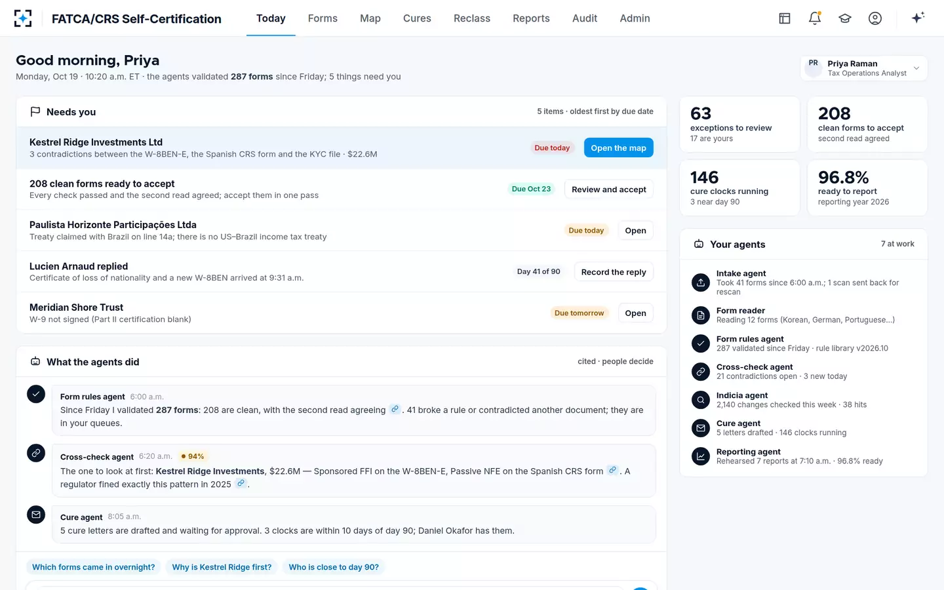Open the 96.8% ready to report card
Image resolution: width=944 pixels, height=590 pixels.
[867, 188]
